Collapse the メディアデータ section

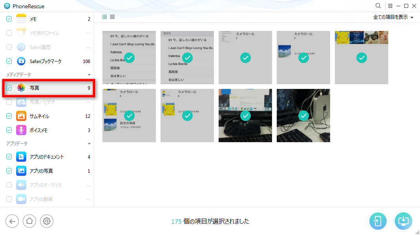(x=89, y=74)
